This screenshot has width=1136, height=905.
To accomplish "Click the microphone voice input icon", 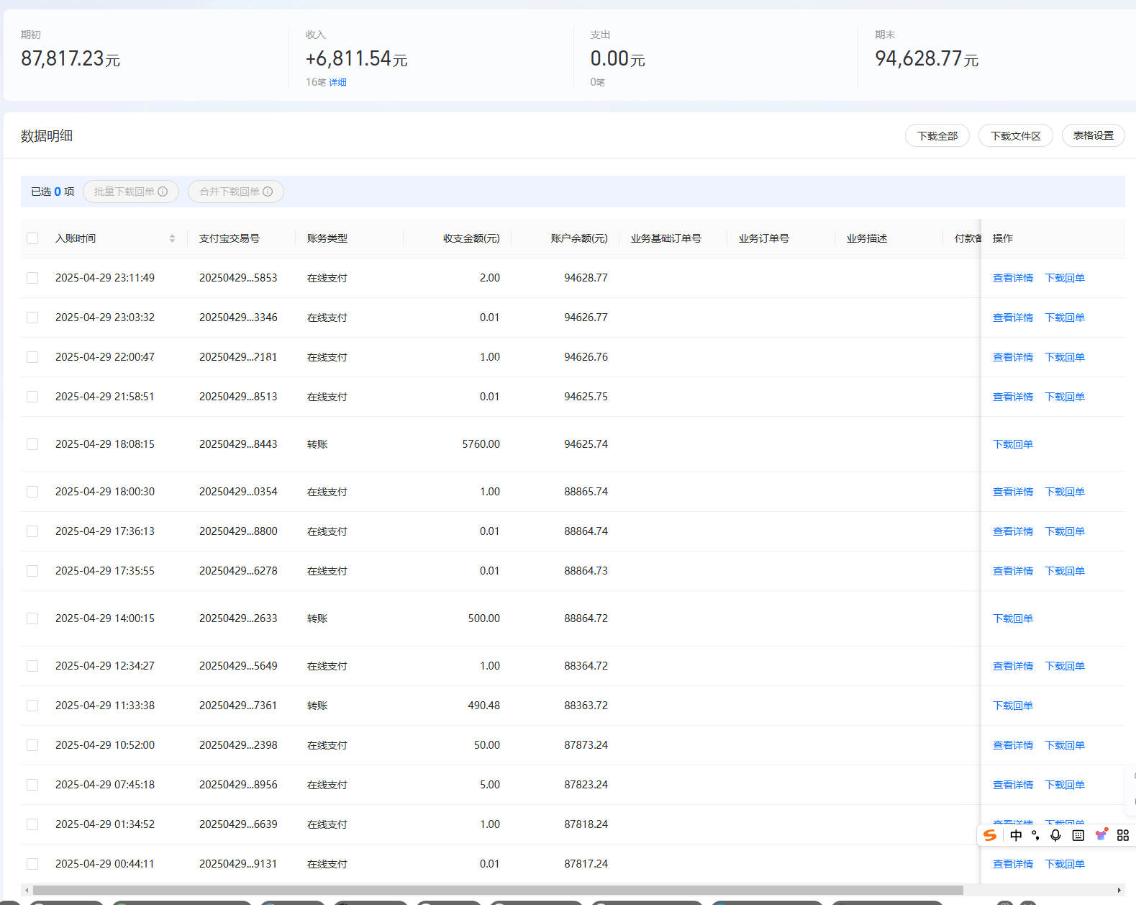I will pos(1055,835).
